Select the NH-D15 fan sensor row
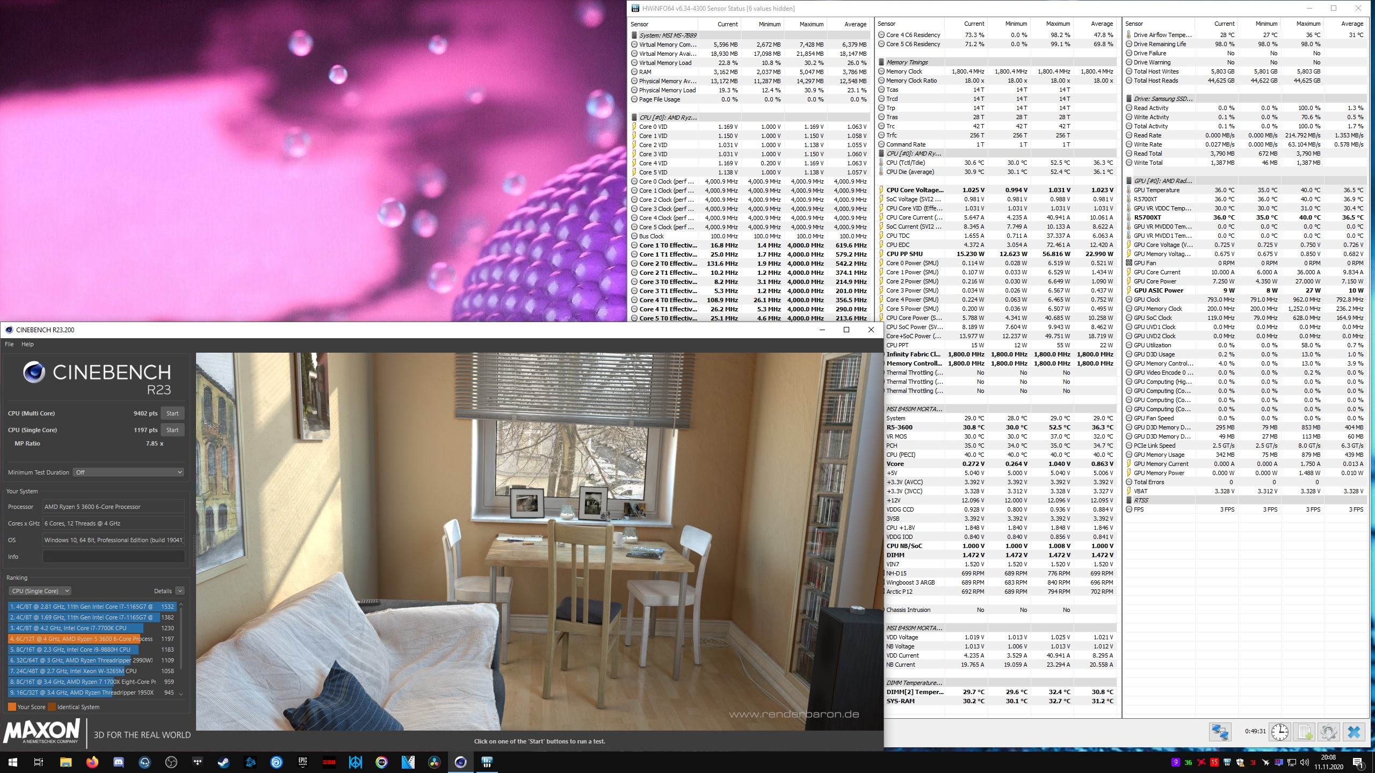This screenshot has height=773, width=1375. pos(1001,573)
